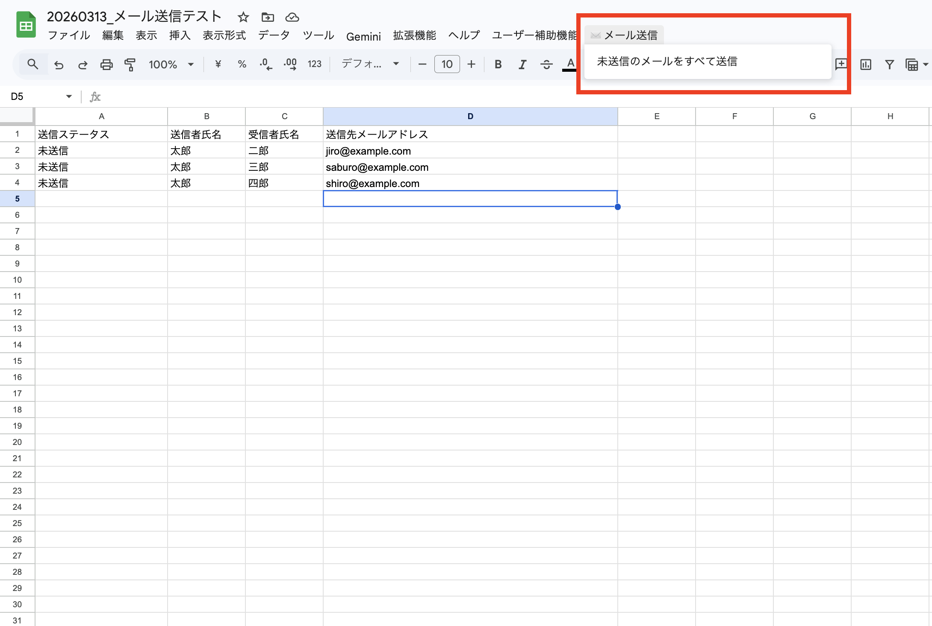
Task: Click the move to folder icon
Action: point(268,17)
